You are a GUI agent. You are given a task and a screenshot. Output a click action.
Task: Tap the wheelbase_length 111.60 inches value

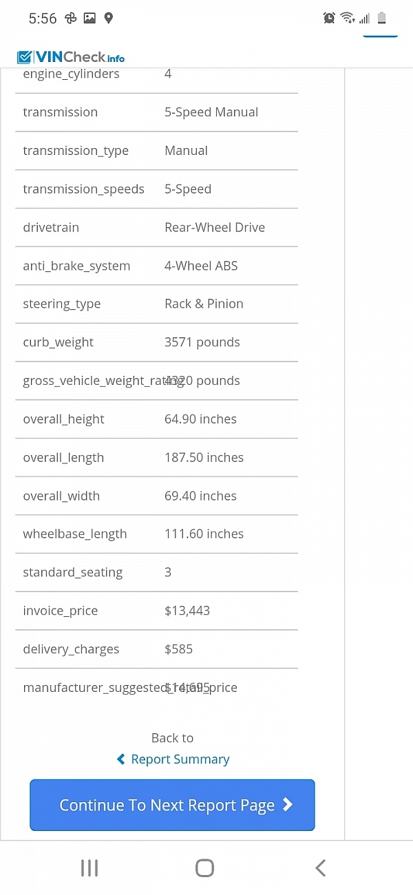(204, 534)
